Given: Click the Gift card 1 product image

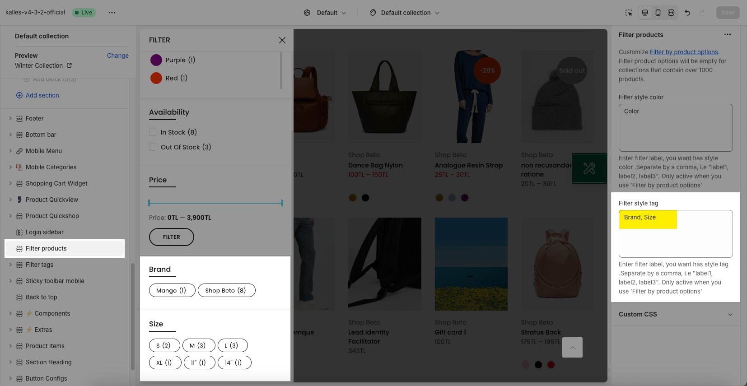Looking at the screenshot, I should click(471, 264).
